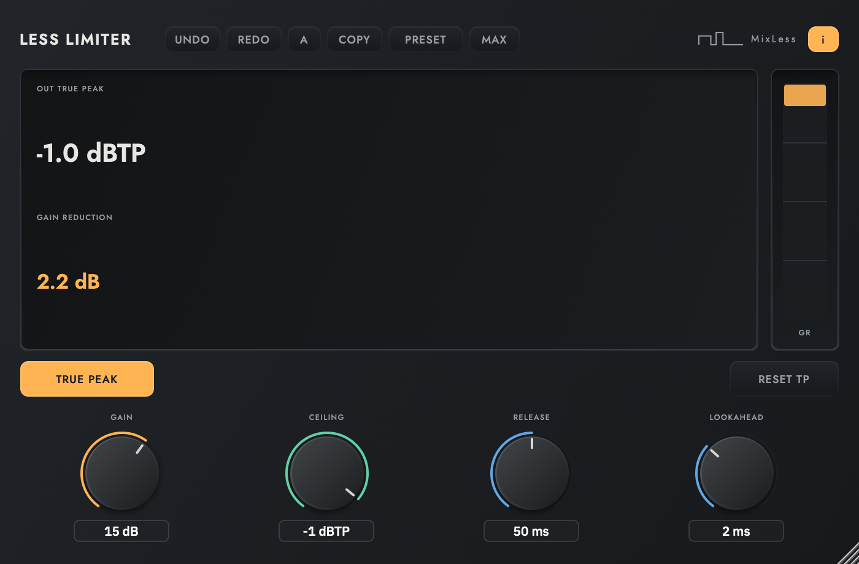Screen dimensions: 859x564
Task: Click the MAX button
Action: point(495,40)
